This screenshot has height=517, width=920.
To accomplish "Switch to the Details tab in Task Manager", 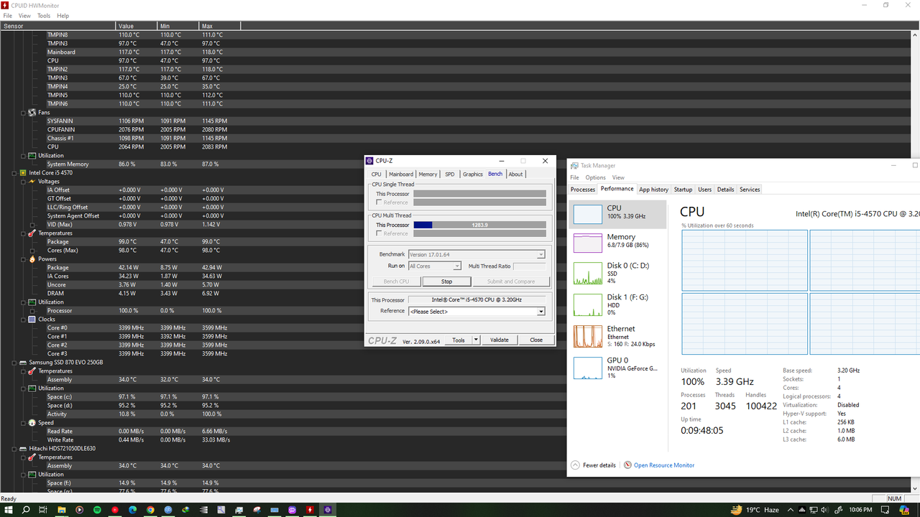I will (x=726, y=190).
